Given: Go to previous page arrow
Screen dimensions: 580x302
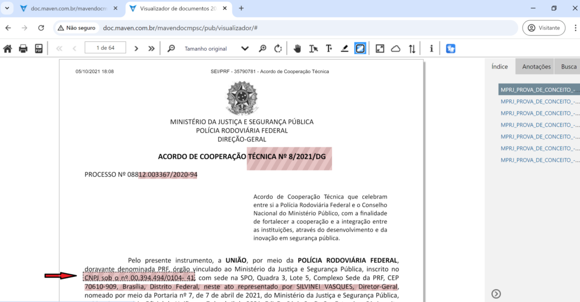Looking at the screenshot, I should [x=74, y=49].
